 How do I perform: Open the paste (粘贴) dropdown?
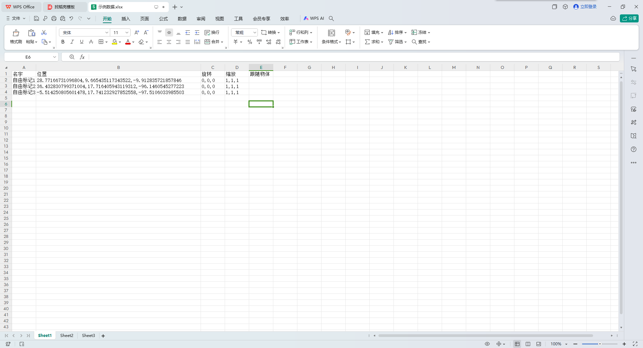(32, 42)
